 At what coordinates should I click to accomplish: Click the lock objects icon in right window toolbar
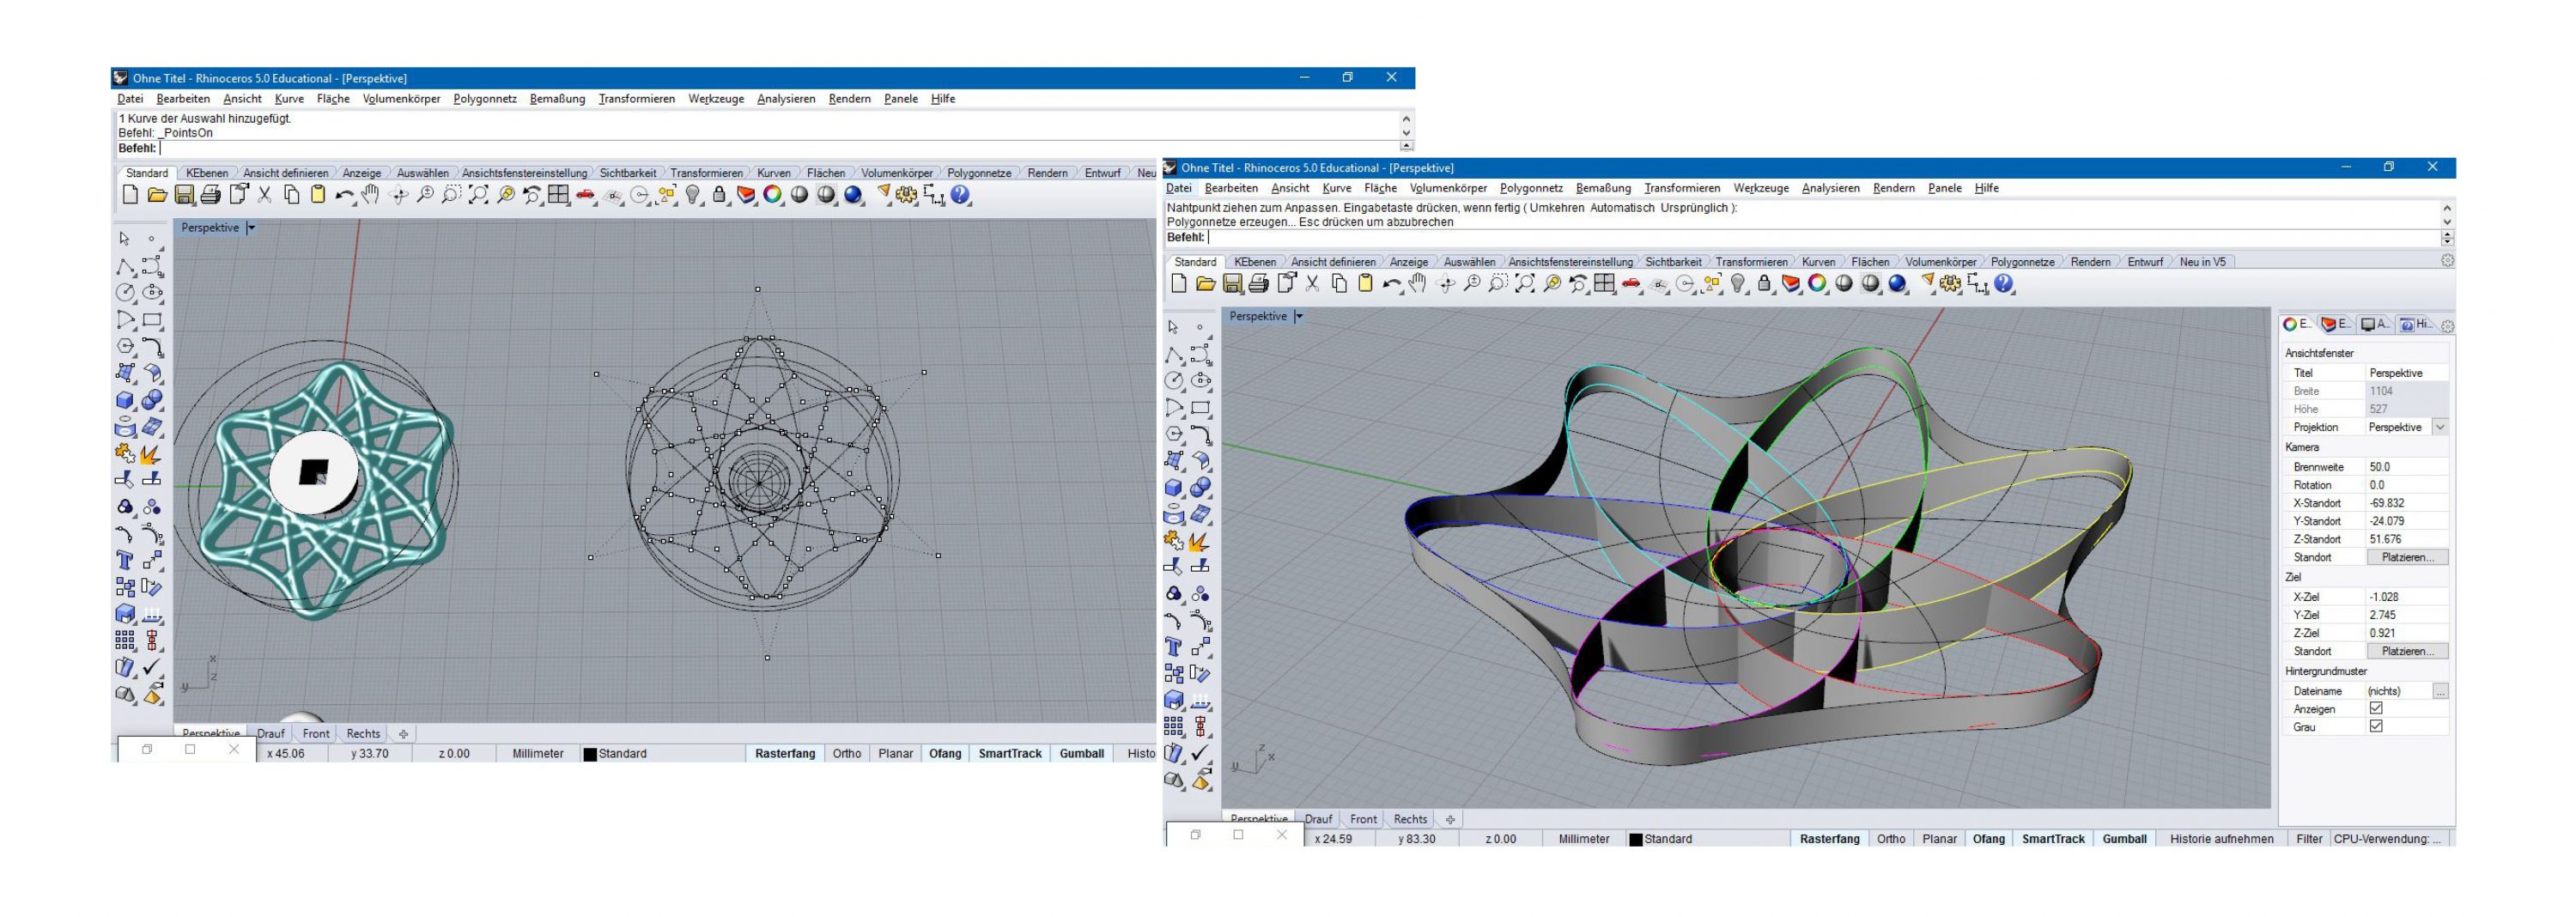click(1765, 285)
